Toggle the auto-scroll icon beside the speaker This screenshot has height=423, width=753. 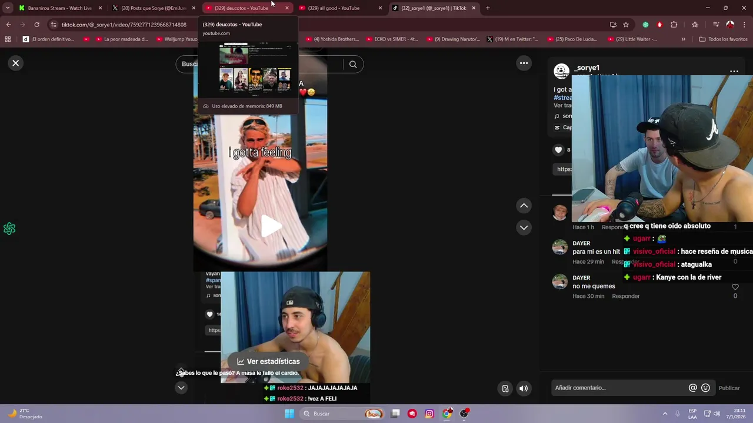[505, 388]
